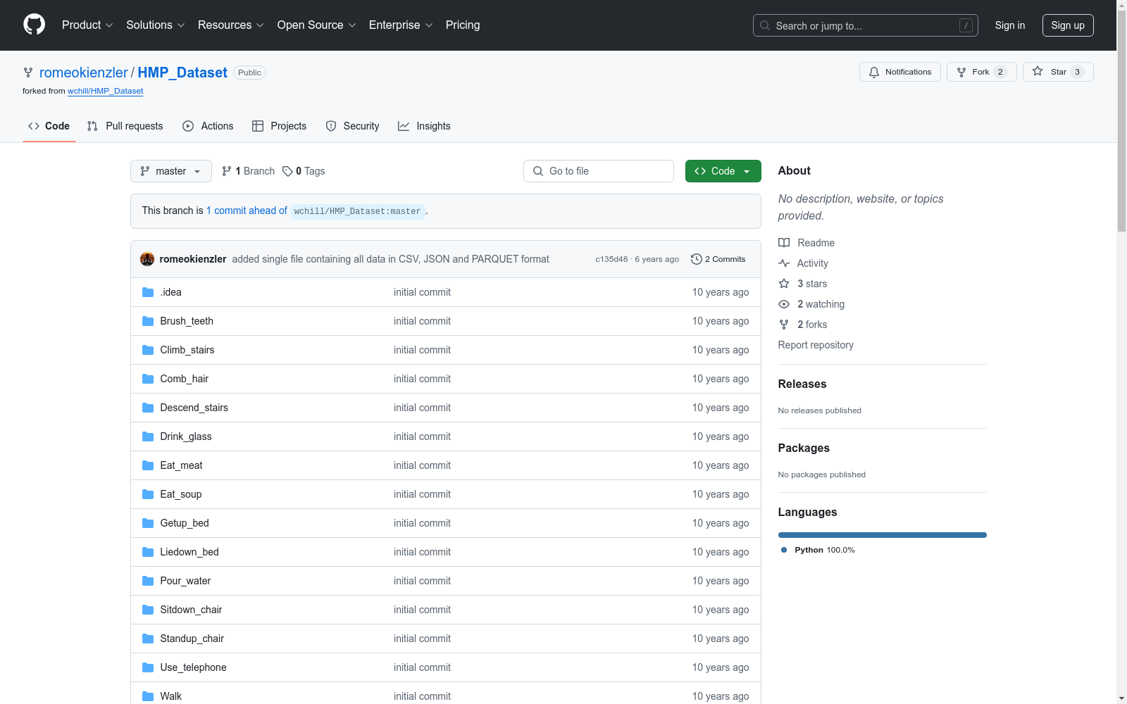Click the 3 stars link in About
1127x704 pixels.
click(x=812, y=284)
